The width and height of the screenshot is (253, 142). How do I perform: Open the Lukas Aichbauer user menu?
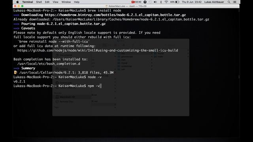coord(214,2)
